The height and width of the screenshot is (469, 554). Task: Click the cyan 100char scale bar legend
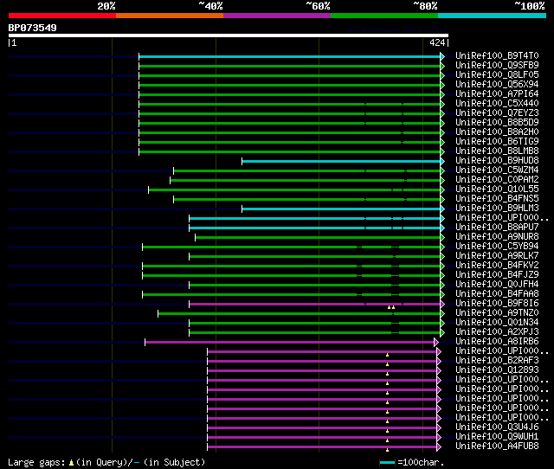pyautogui.click(x=387, y=462)
